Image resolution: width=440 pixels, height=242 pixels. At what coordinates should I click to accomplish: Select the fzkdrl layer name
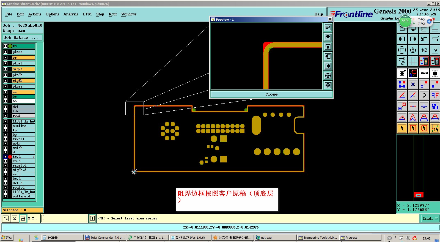(24, 139)
